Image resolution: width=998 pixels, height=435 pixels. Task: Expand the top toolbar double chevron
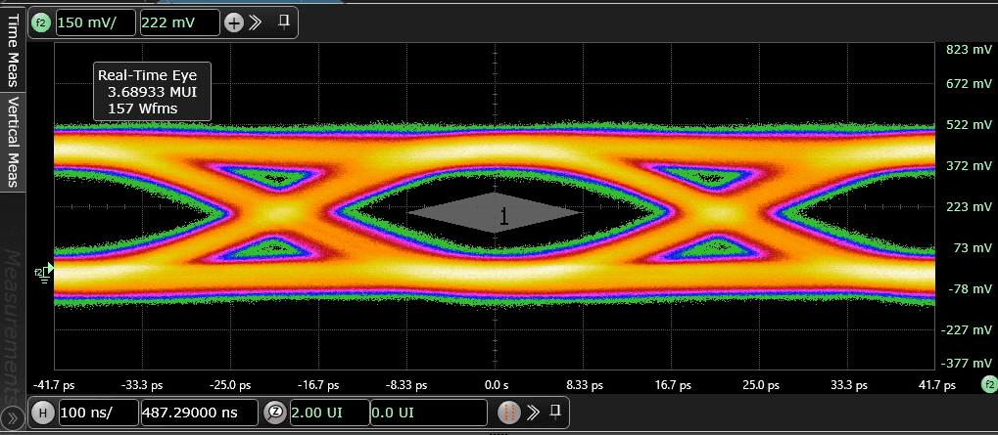(257, 22)
